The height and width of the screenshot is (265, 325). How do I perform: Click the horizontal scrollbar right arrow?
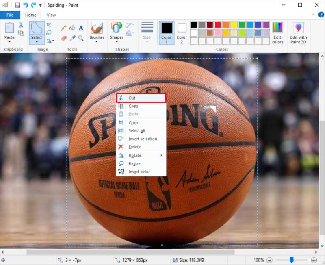(316, 252)
